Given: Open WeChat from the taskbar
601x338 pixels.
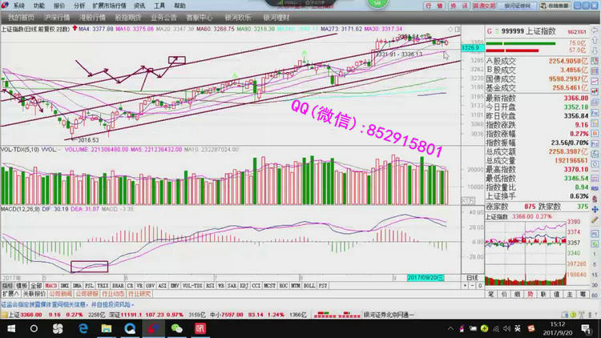Looking at the screenshot, I should click(176, 328).
